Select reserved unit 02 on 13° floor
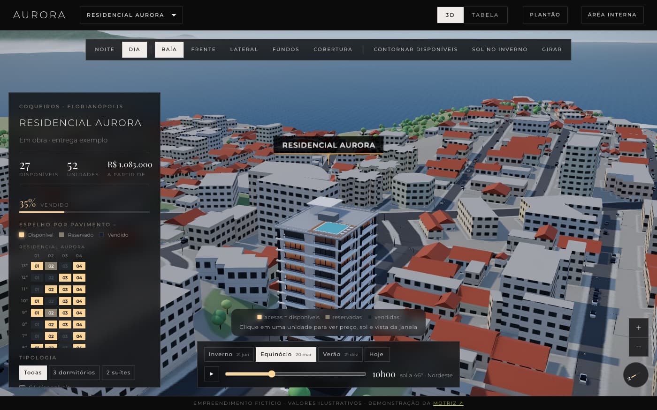Image resolution: width=657 pixels, height=410 pixels. (x=51, y=266)
